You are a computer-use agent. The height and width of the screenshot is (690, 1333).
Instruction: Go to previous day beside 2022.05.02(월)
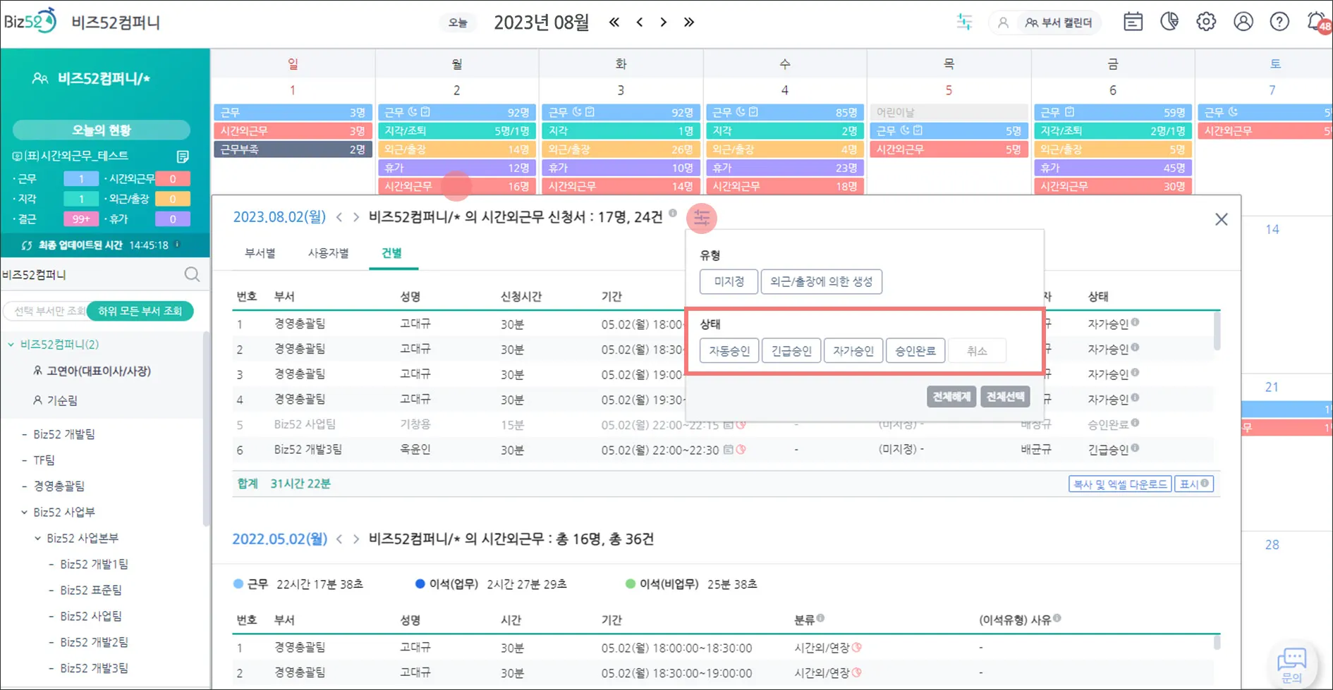point(339,539)
